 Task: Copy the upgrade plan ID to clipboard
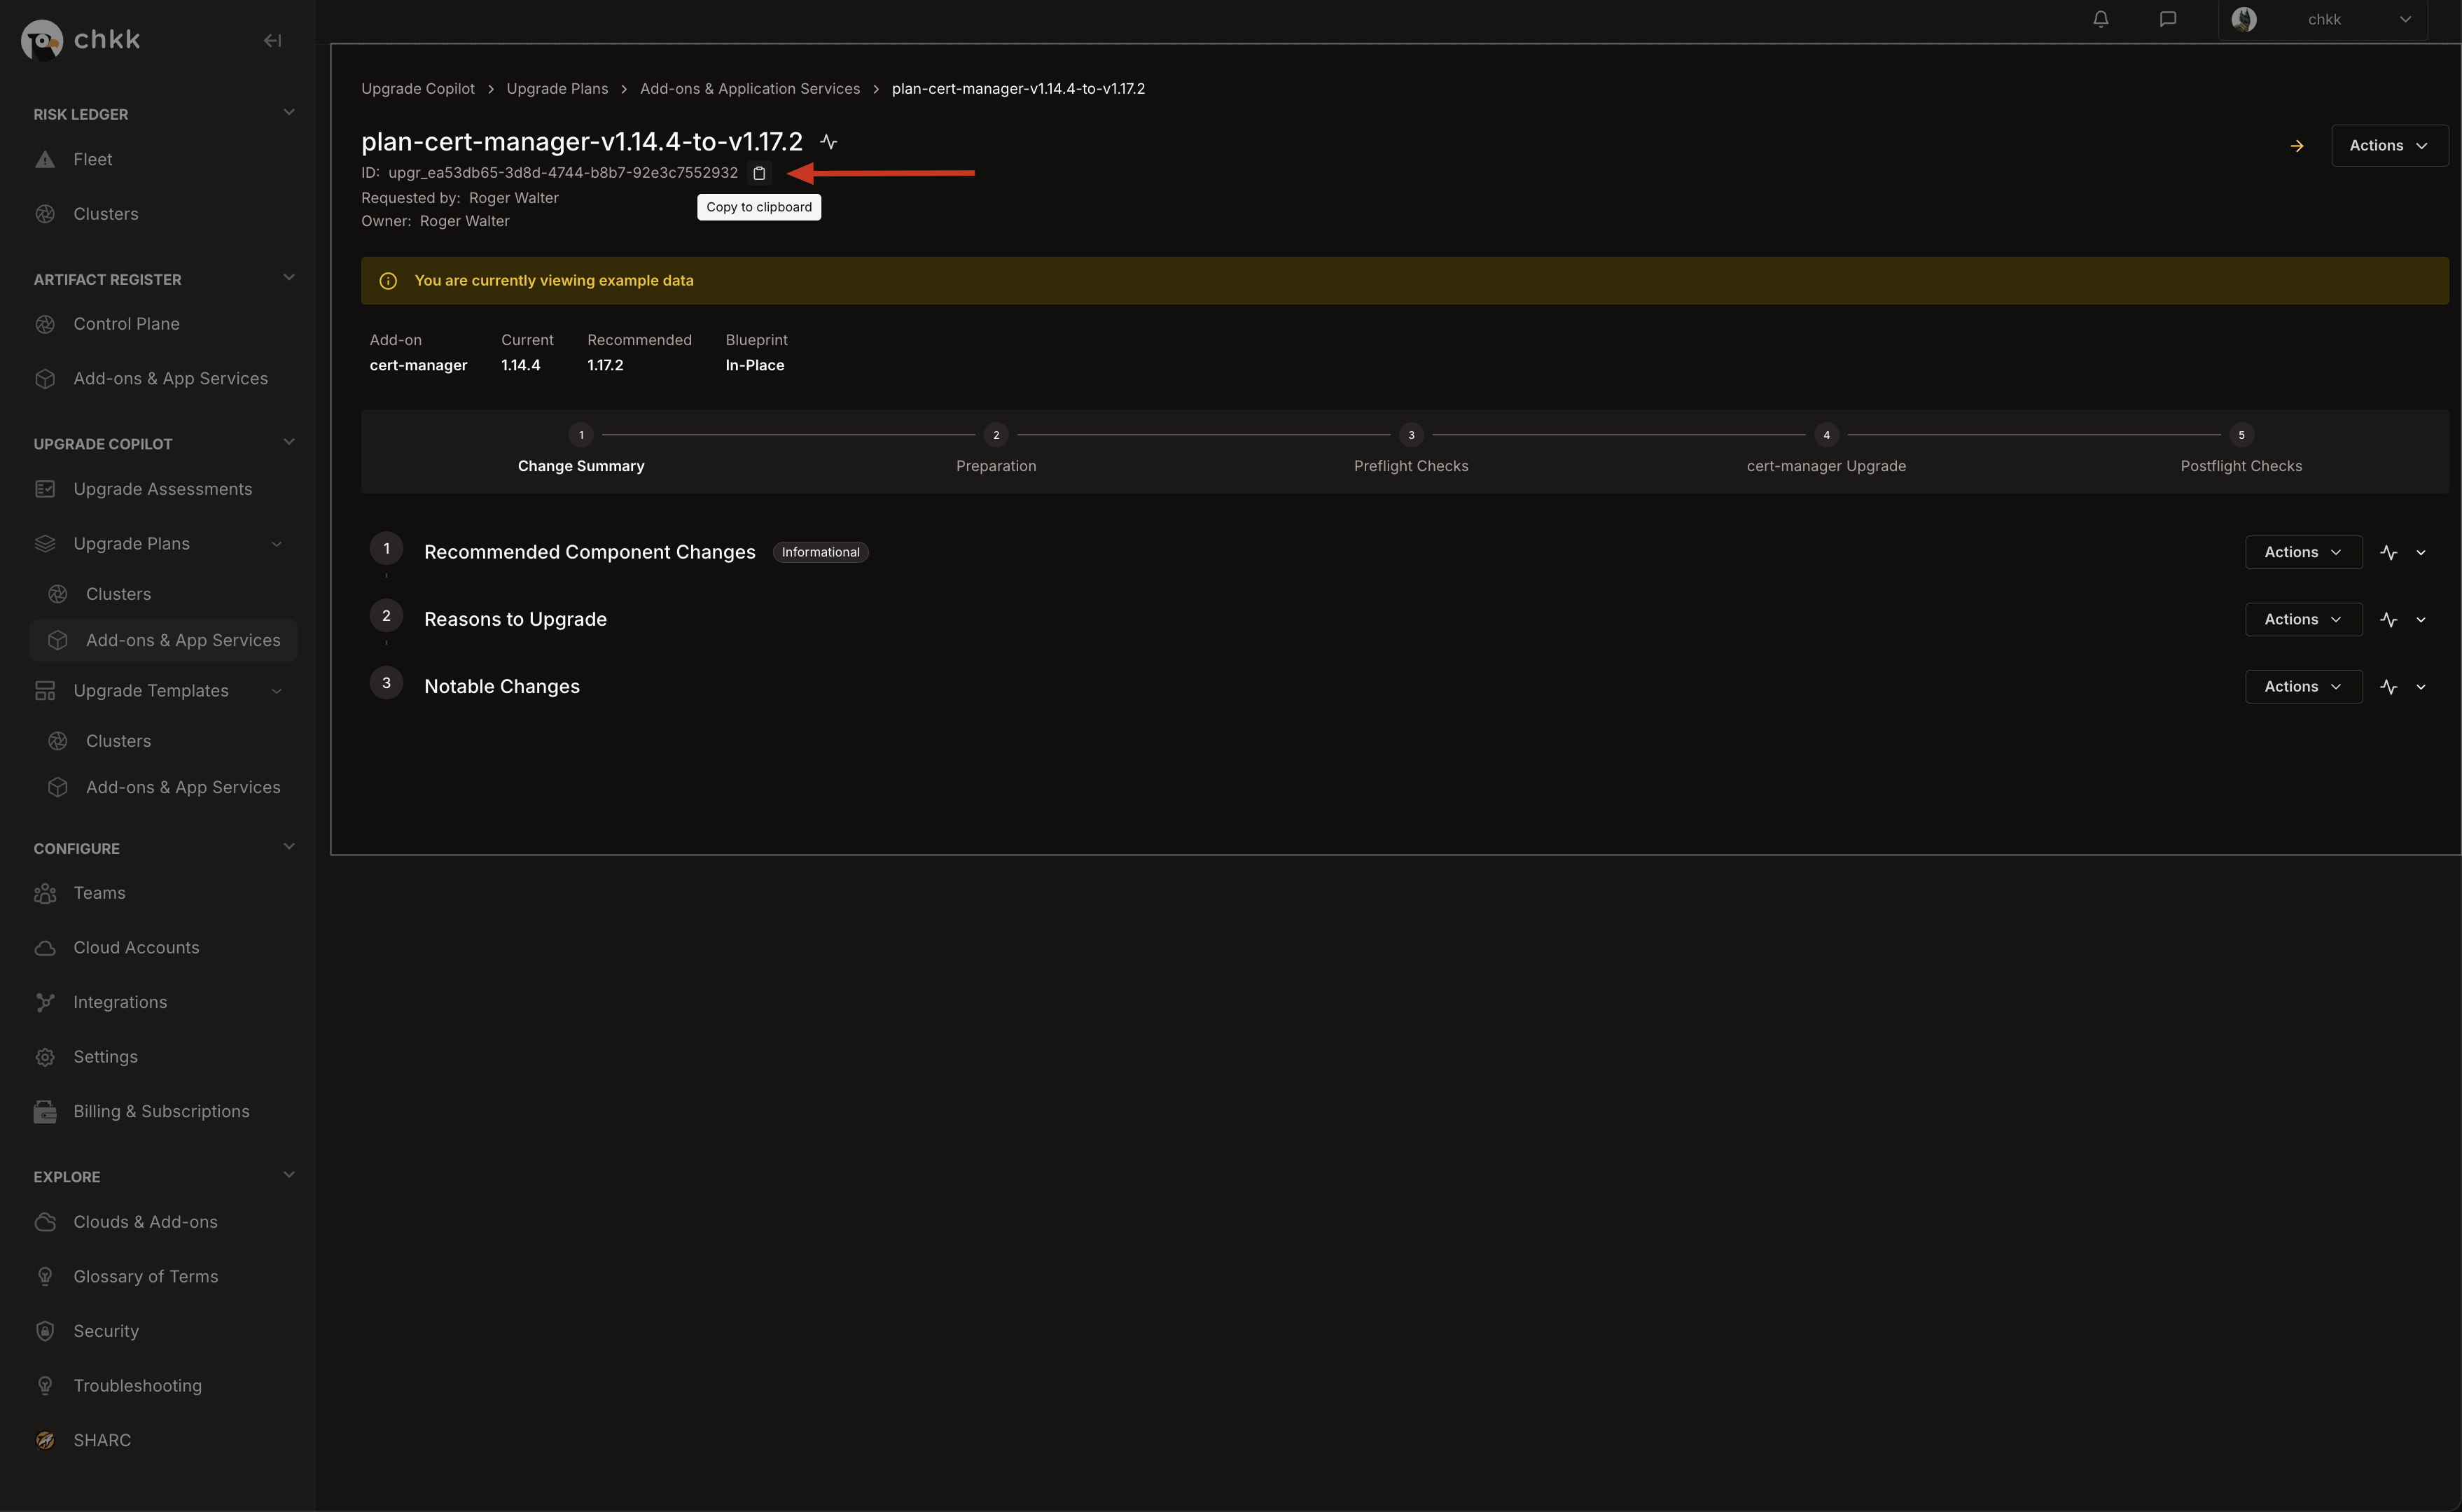tap(759, 173)
